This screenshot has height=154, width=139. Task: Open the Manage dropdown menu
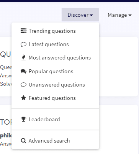click(119, 15)
